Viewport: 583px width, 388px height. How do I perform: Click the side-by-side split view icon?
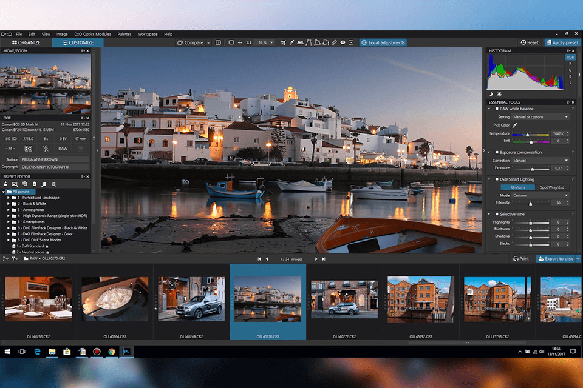218,42
